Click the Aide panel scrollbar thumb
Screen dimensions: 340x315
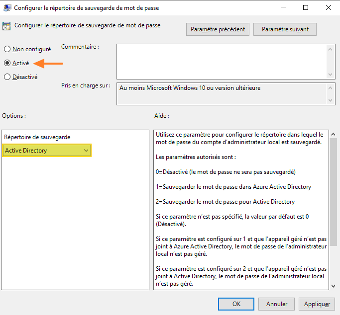pos(333,192)
